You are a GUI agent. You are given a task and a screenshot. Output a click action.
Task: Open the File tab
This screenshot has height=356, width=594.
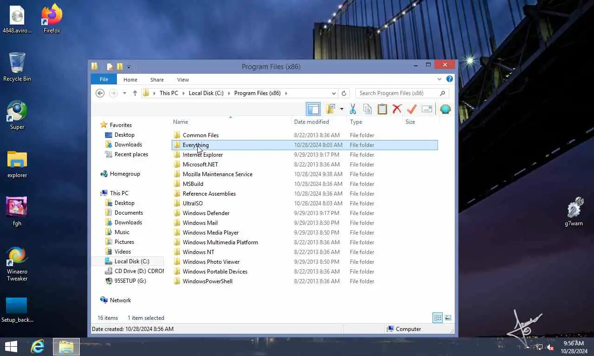click(x=104, y=79)
